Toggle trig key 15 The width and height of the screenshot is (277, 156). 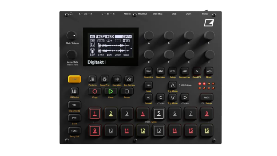(191, 131)
